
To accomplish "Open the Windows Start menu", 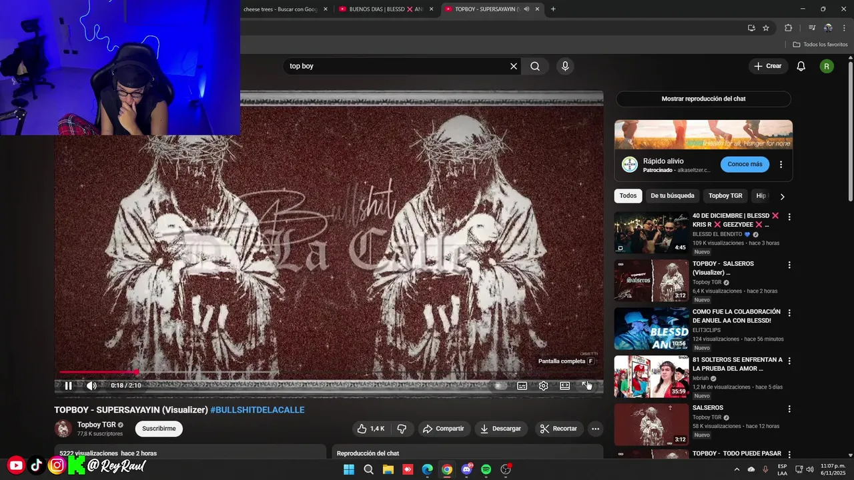I will [349, 469].
